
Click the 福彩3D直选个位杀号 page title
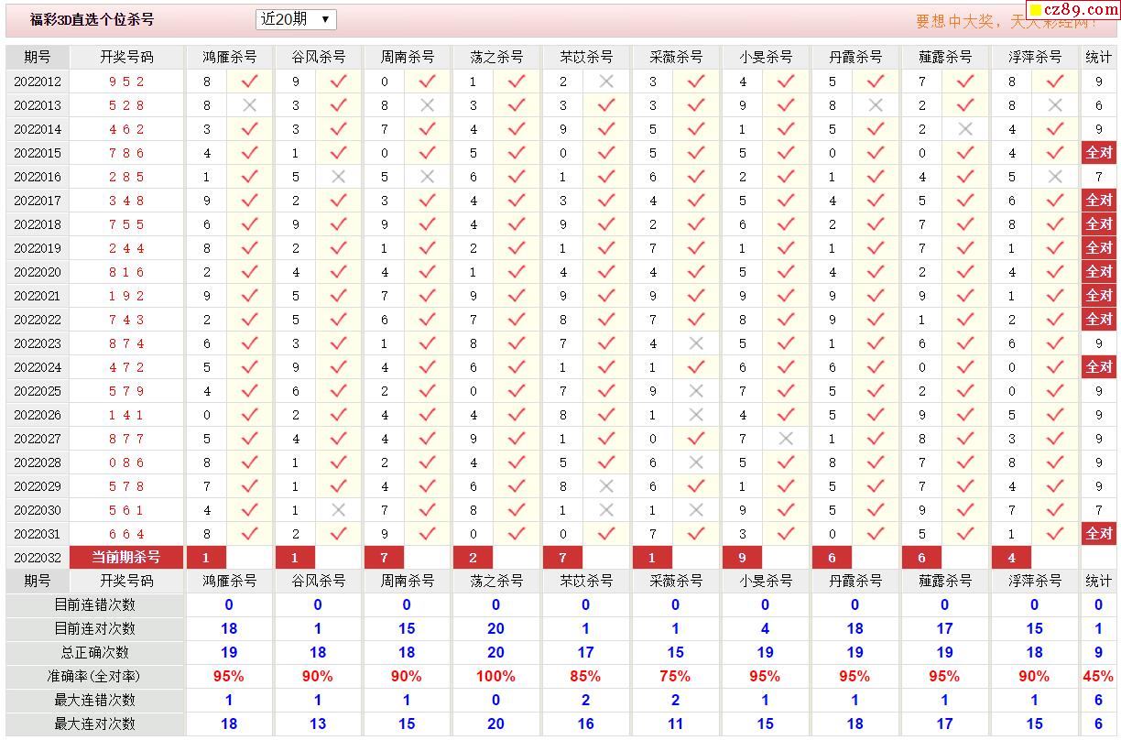[92, 19]
